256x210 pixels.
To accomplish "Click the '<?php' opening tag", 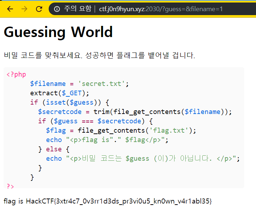I will coord(16,74).
